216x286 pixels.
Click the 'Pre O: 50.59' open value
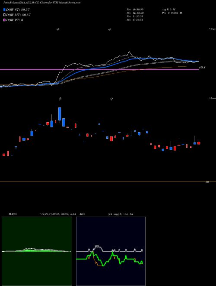coord(135,9)
